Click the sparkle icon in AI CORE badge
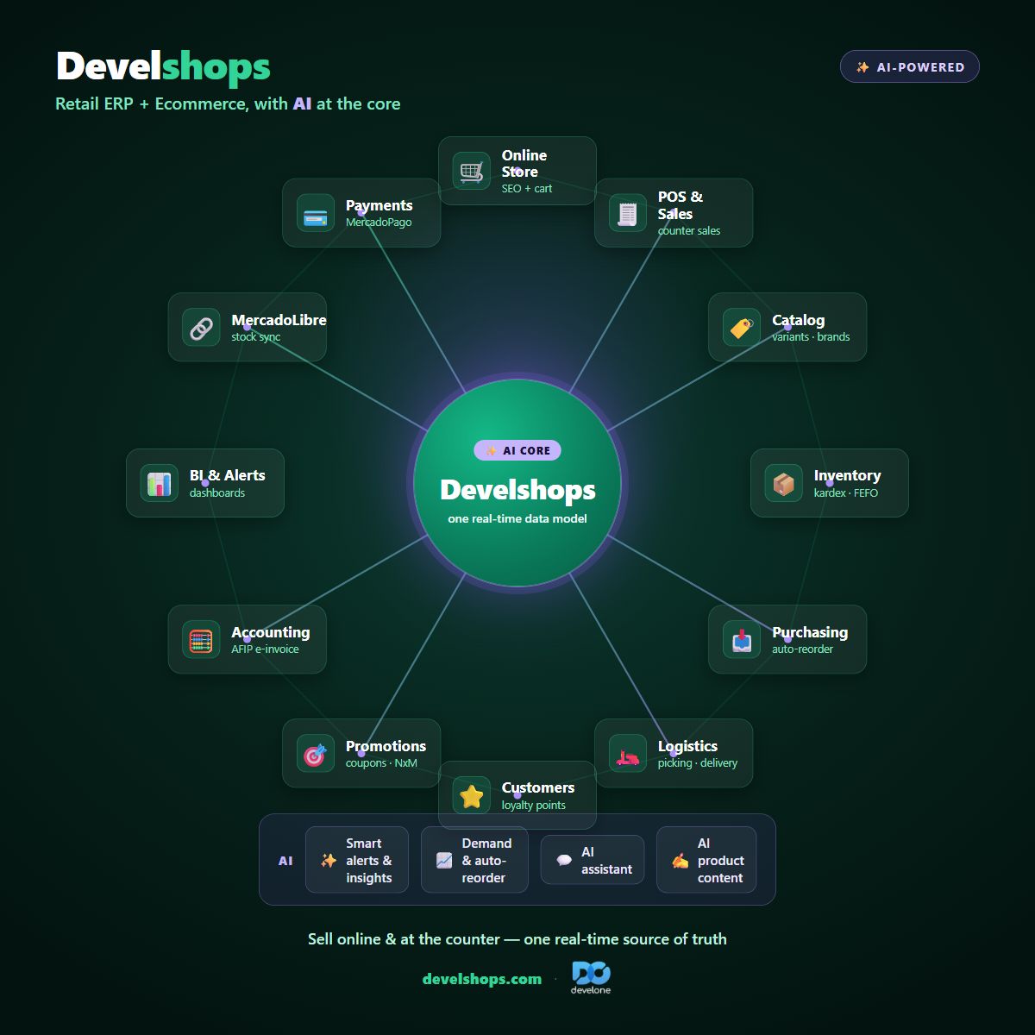 tap(491, 450)
